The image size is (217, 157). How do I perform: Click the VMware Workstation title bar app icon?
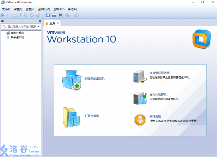pos(3,2)
